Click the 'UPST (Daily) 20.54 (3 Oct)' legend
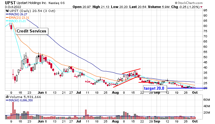215x124 pixels. (32, 11)
